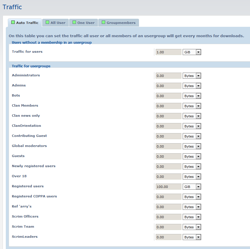This screenshot has height=249, width=250.
Task: Expand the Newly registered users unit dropdown
Action: pos(192,167)
